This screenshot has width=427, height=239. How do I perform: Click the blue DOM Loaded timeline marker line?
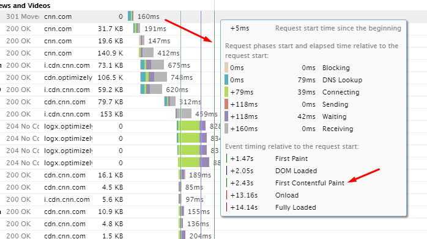[x=201, y=125]
